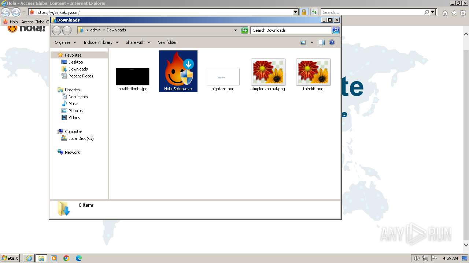Click Windows Start button
The image size is (469, 263).
click(10, 258)
